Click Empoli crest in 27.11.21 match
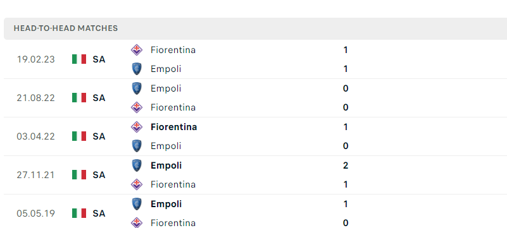This screenshot has height=228, width=507. [137, 165]
